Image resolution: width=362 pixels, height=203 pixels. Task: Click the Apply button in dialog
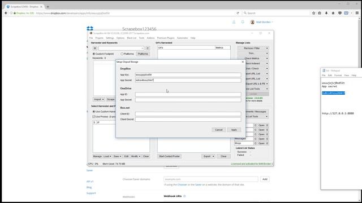(x=234, y=130)
